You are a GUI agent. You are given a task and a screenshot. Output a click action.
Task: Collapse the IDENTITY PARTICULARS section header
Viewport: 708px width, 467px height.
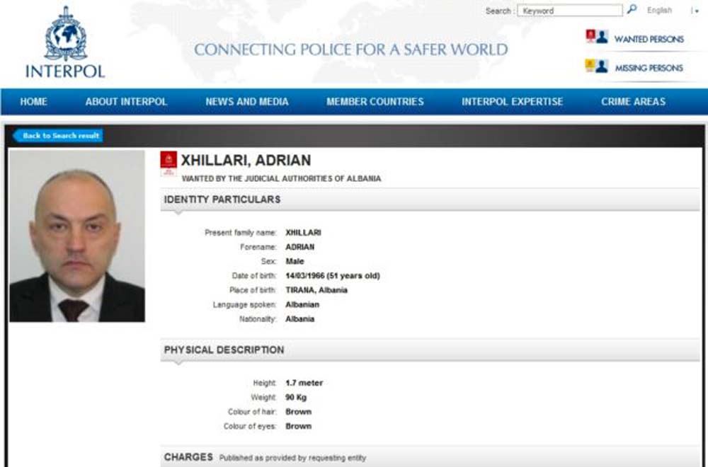point(430,200)
